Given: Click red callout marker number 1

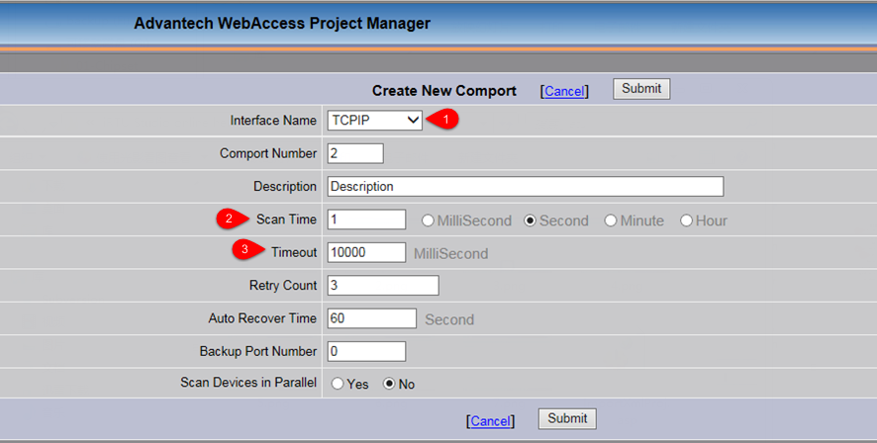Looking at the screenshot, I should pyautogui.click(x=448, y=120).
